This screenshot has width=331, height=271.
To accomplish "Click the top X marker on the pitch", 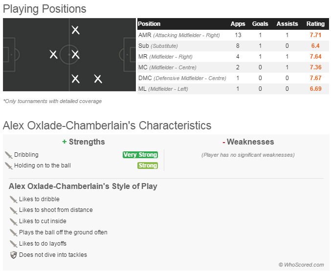I will point(75,30).
